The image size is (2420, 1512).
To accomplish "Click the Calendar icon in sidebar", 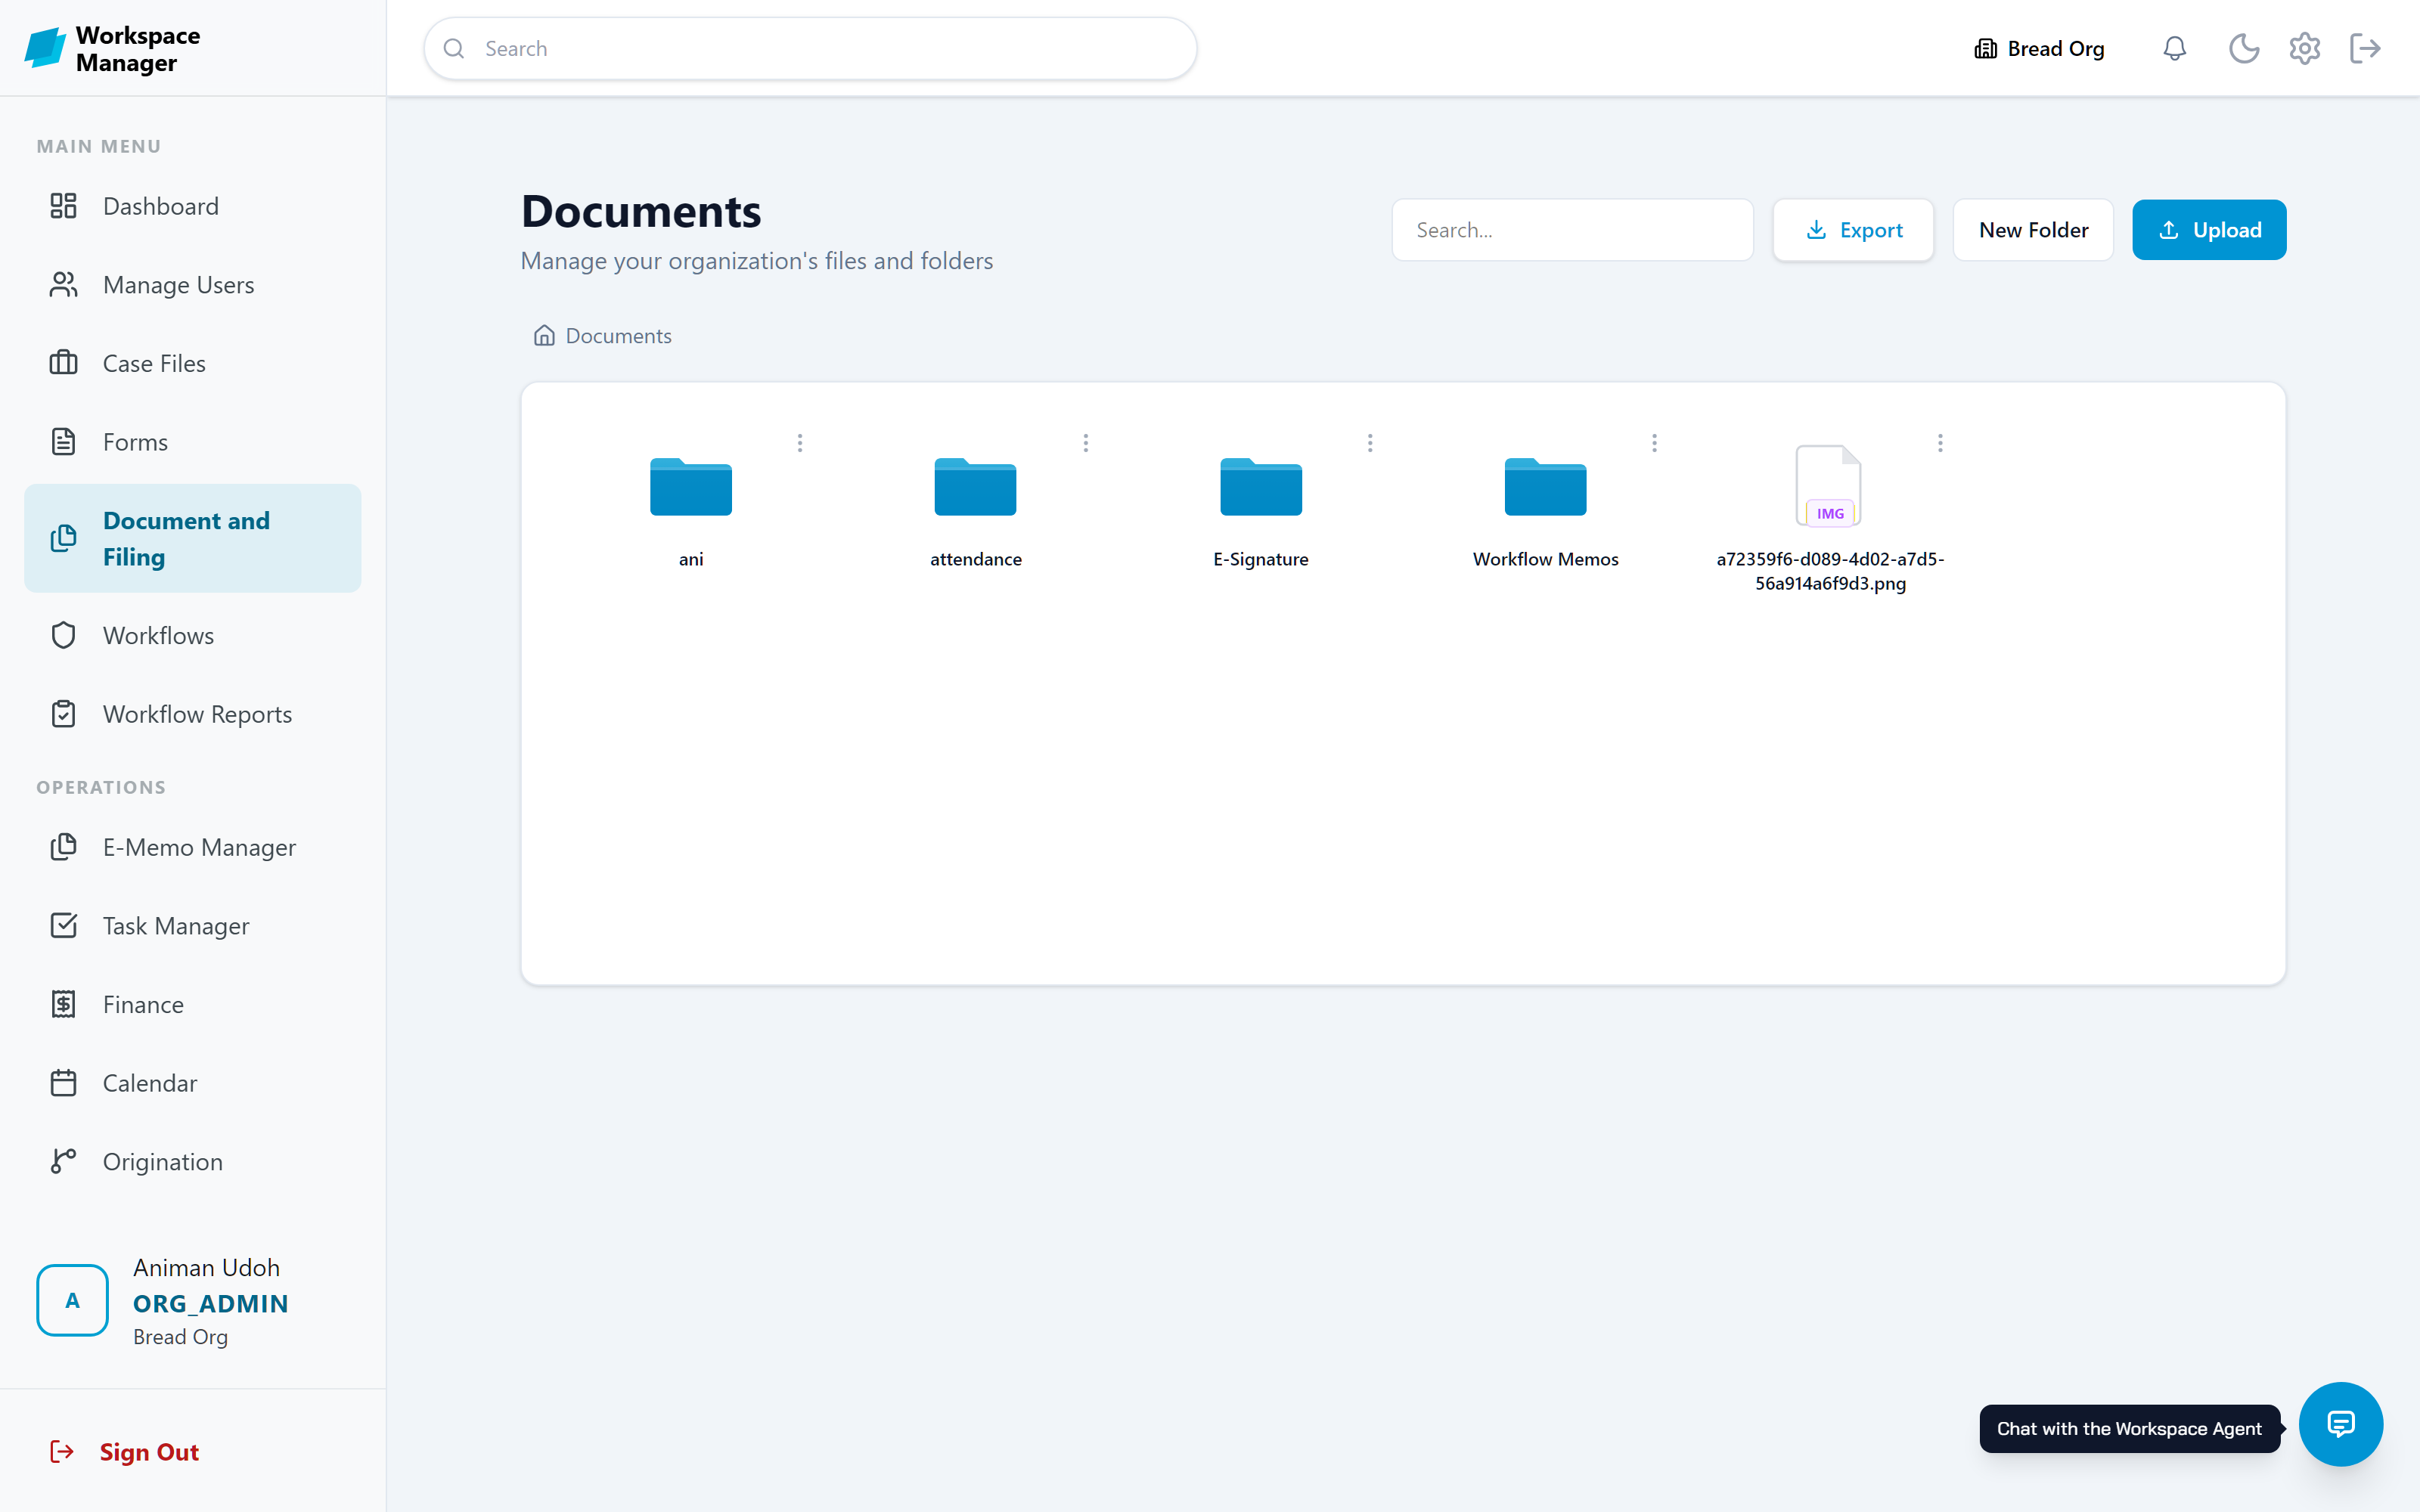I will (x=63, y=1083).
